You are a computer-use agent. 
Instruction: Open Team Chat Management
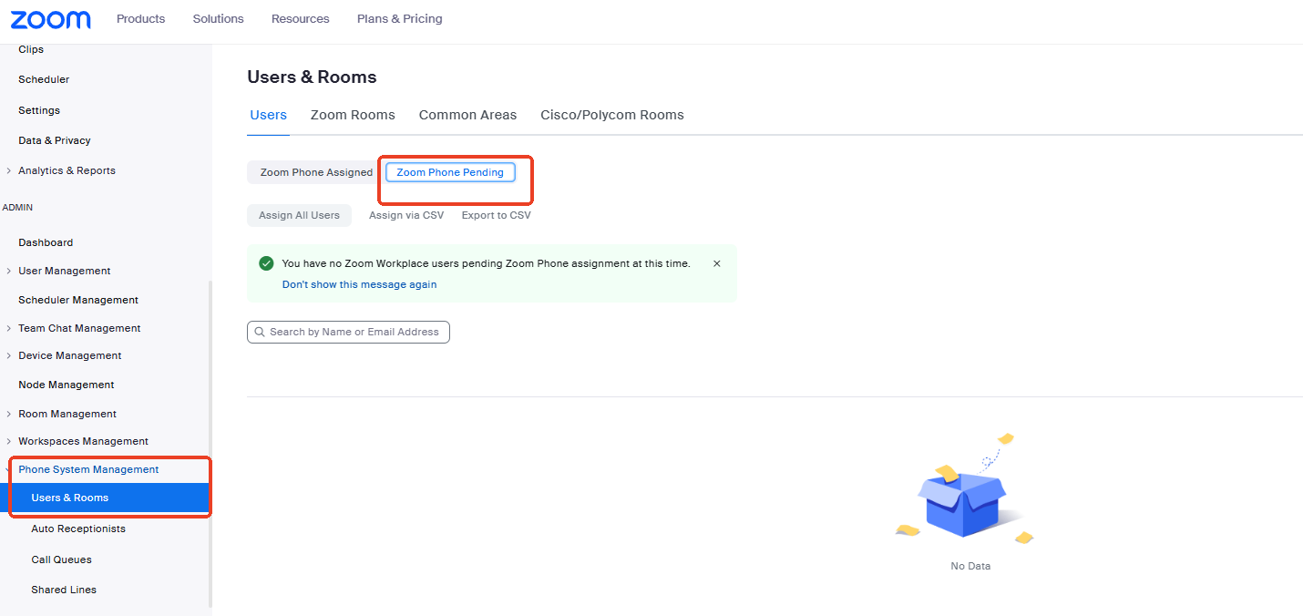pyautogui.click(x=79, y=328)
